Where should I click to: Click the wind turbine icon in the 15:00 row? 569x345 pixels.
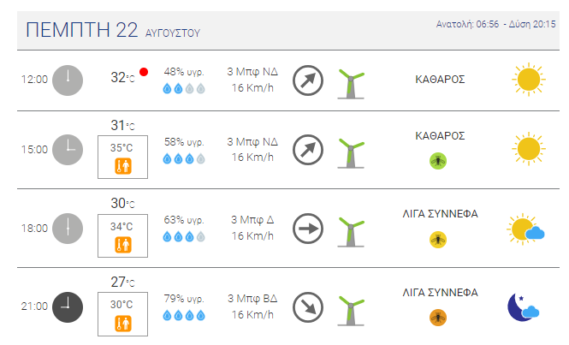(351, 153)
